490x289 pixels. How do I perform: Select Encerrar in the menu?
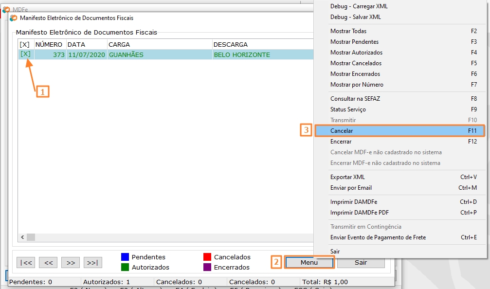coord(341,142)
